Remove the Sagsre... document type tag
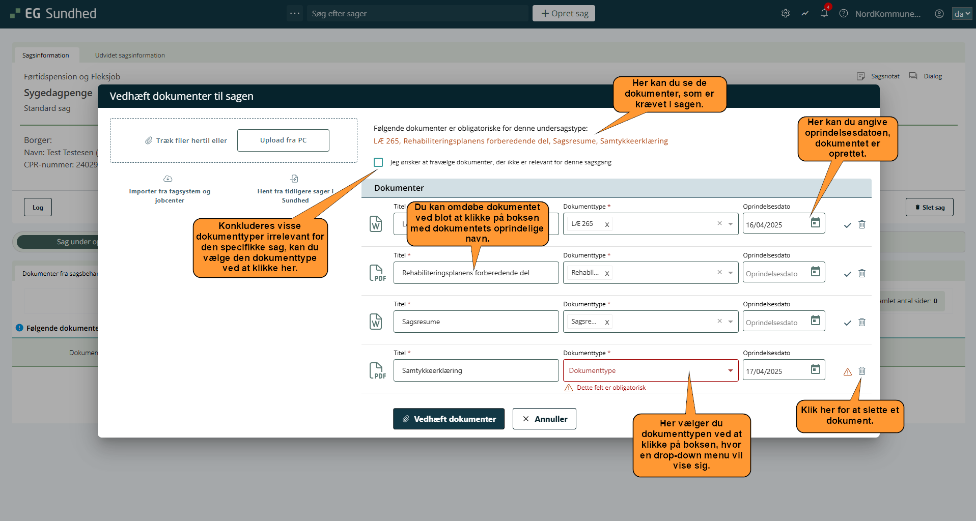The image size is (976, 521). tap(606, 322)
